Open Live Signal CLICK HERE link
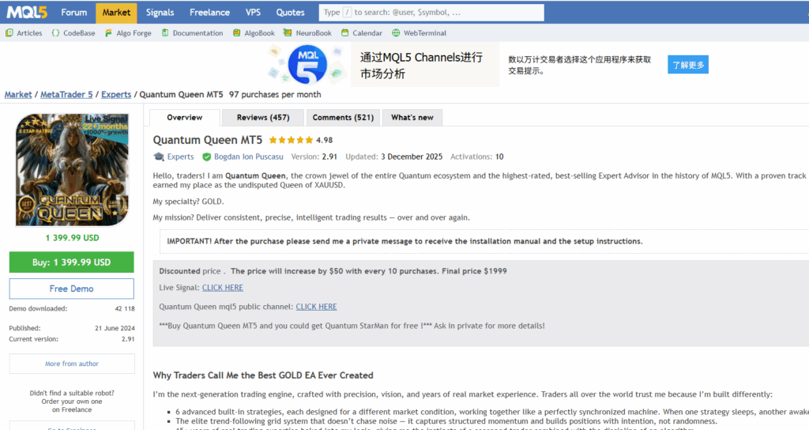 click(x=222, y=288)
